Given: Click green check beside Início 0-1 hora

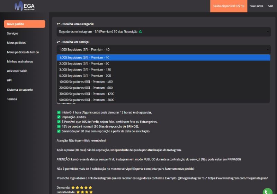Looking at the screenshot, I should pyautogui.click(x=59, y=112).
